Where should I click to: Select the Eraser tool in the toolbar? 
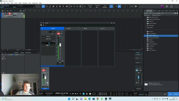pyautogui.click(x=53, y=6)
